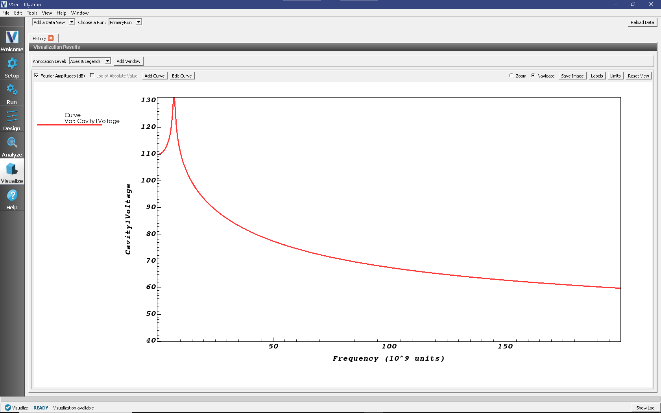Click the Reset View button
The height and width of the screenshot is (413, 661).
pos(639,76)
